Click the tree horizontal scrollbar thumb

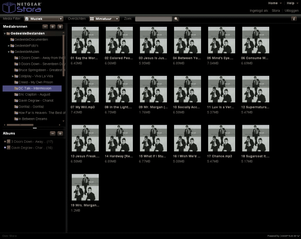pyautogui.click(x=20, y=125)
